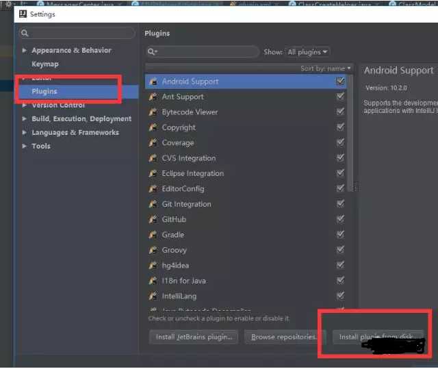Expand Build, Execution, Deployment arrow

[x=25, y=118]
